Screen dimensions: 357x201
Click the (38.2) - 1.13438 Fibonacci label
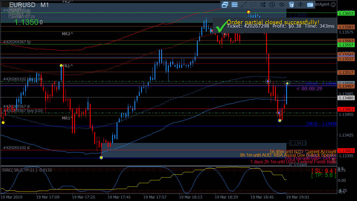coord(321,124)
